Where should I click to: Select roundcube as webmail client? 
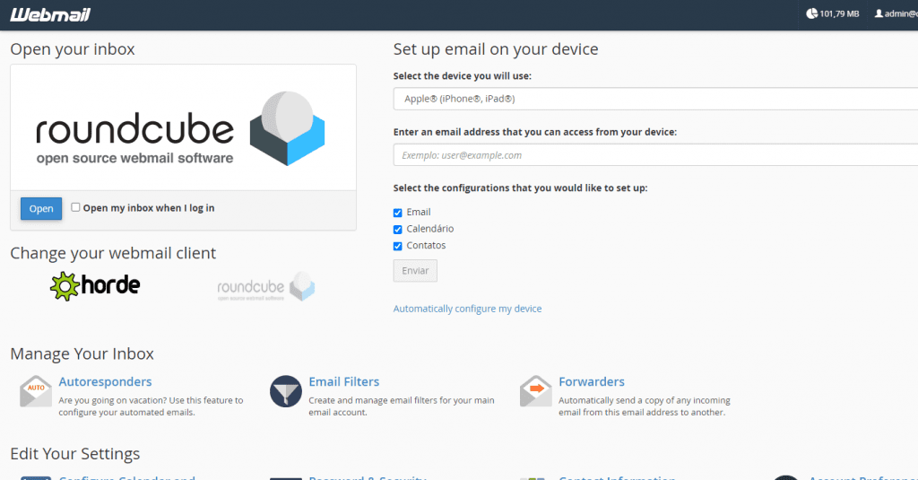pos(265,286)
